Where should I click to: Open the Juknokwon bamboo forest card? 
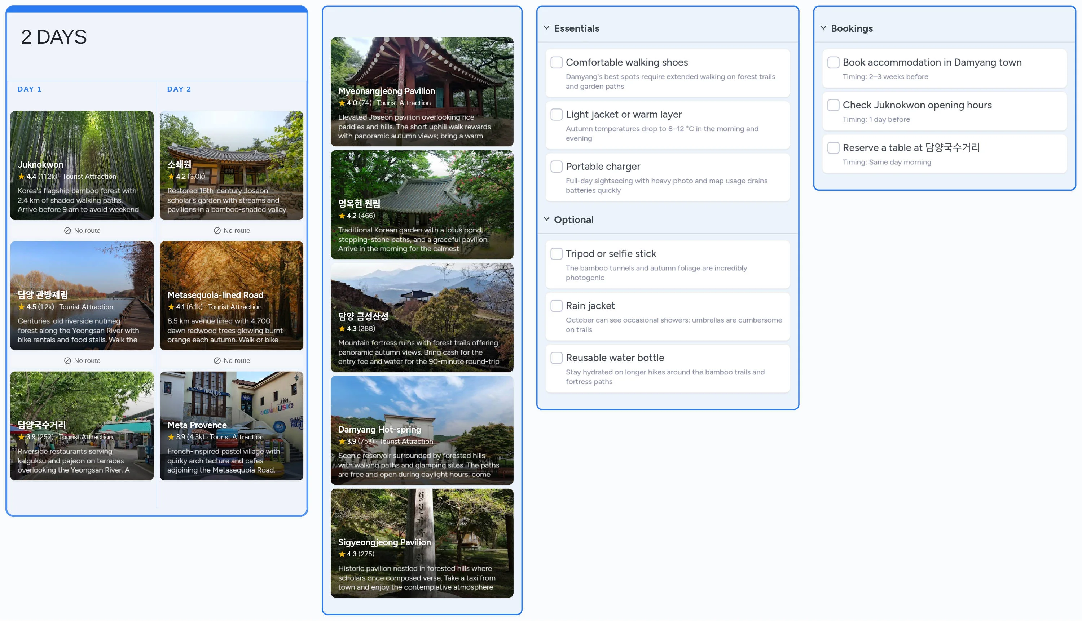point(82,165)
